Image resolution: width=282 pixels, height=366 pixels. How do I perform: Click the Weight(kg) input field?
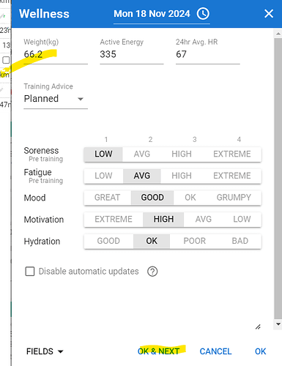pos(56,54)
